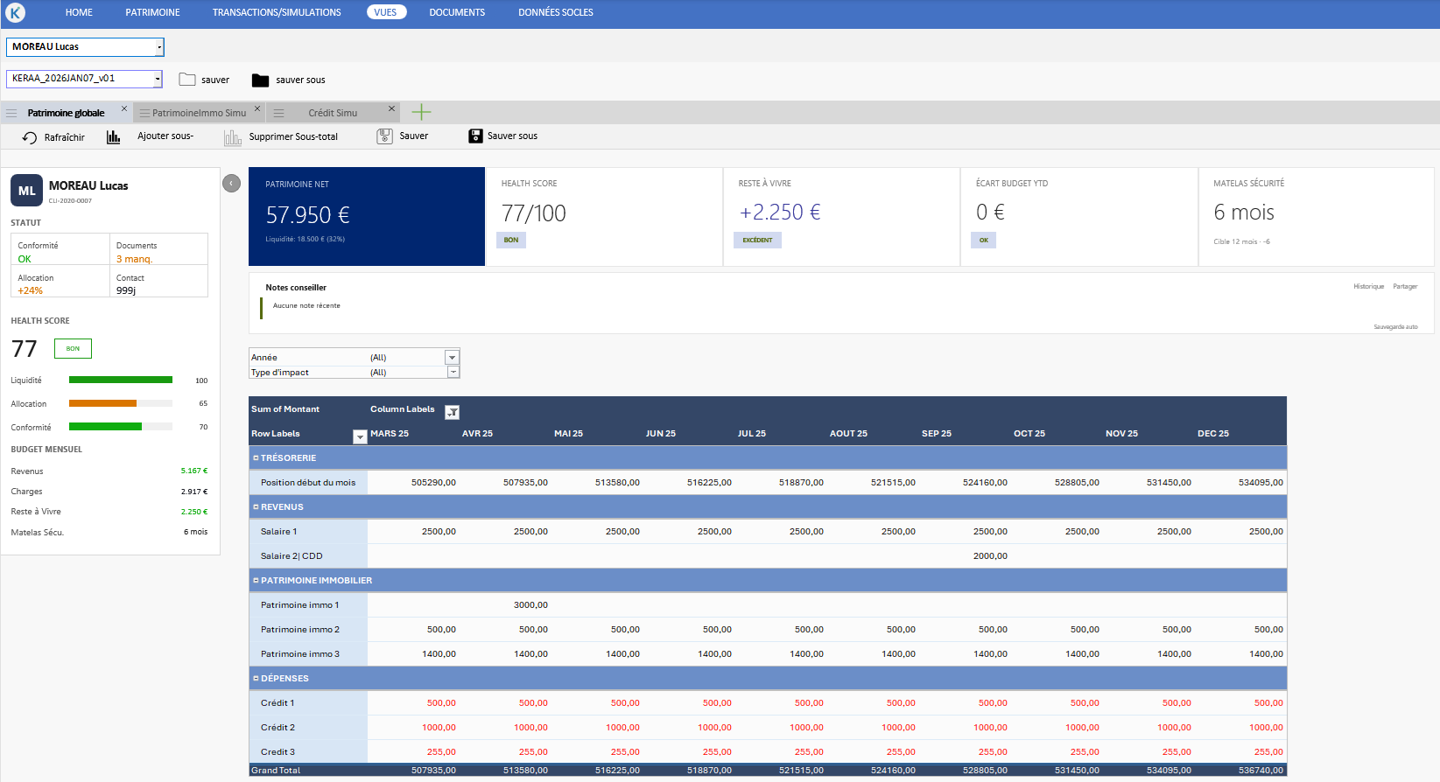Switch to the Crédit Simu tab
The image size is (1440, 782).
point(333,113)
